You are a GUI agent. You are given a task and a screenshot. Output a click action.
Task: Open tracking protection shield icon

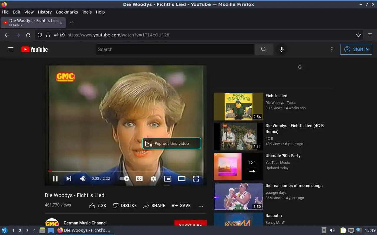40,35
